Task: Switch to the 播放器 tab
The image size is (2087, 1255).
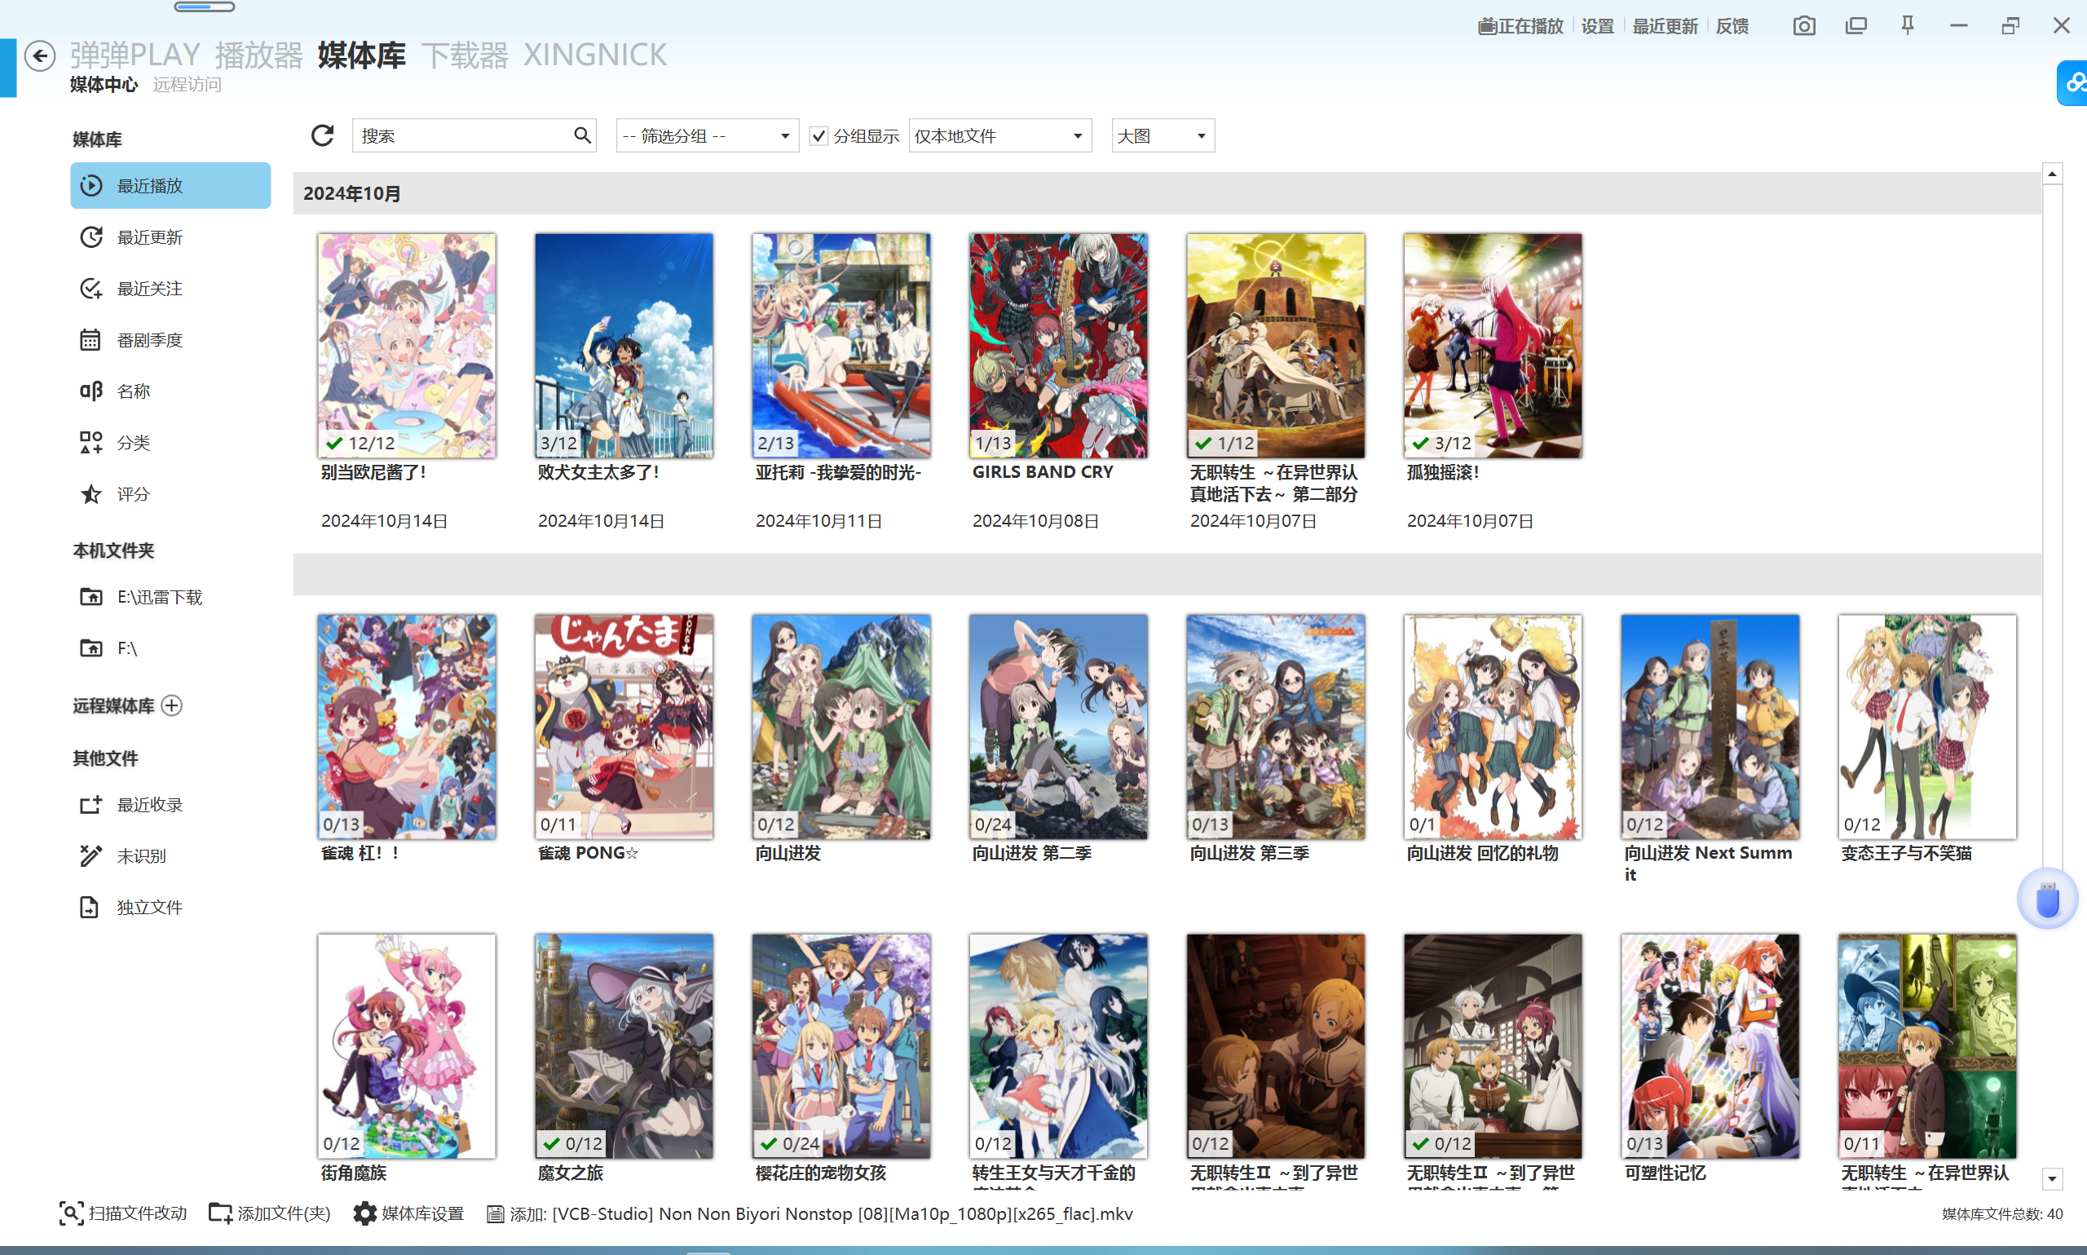Action: point(258,55)
